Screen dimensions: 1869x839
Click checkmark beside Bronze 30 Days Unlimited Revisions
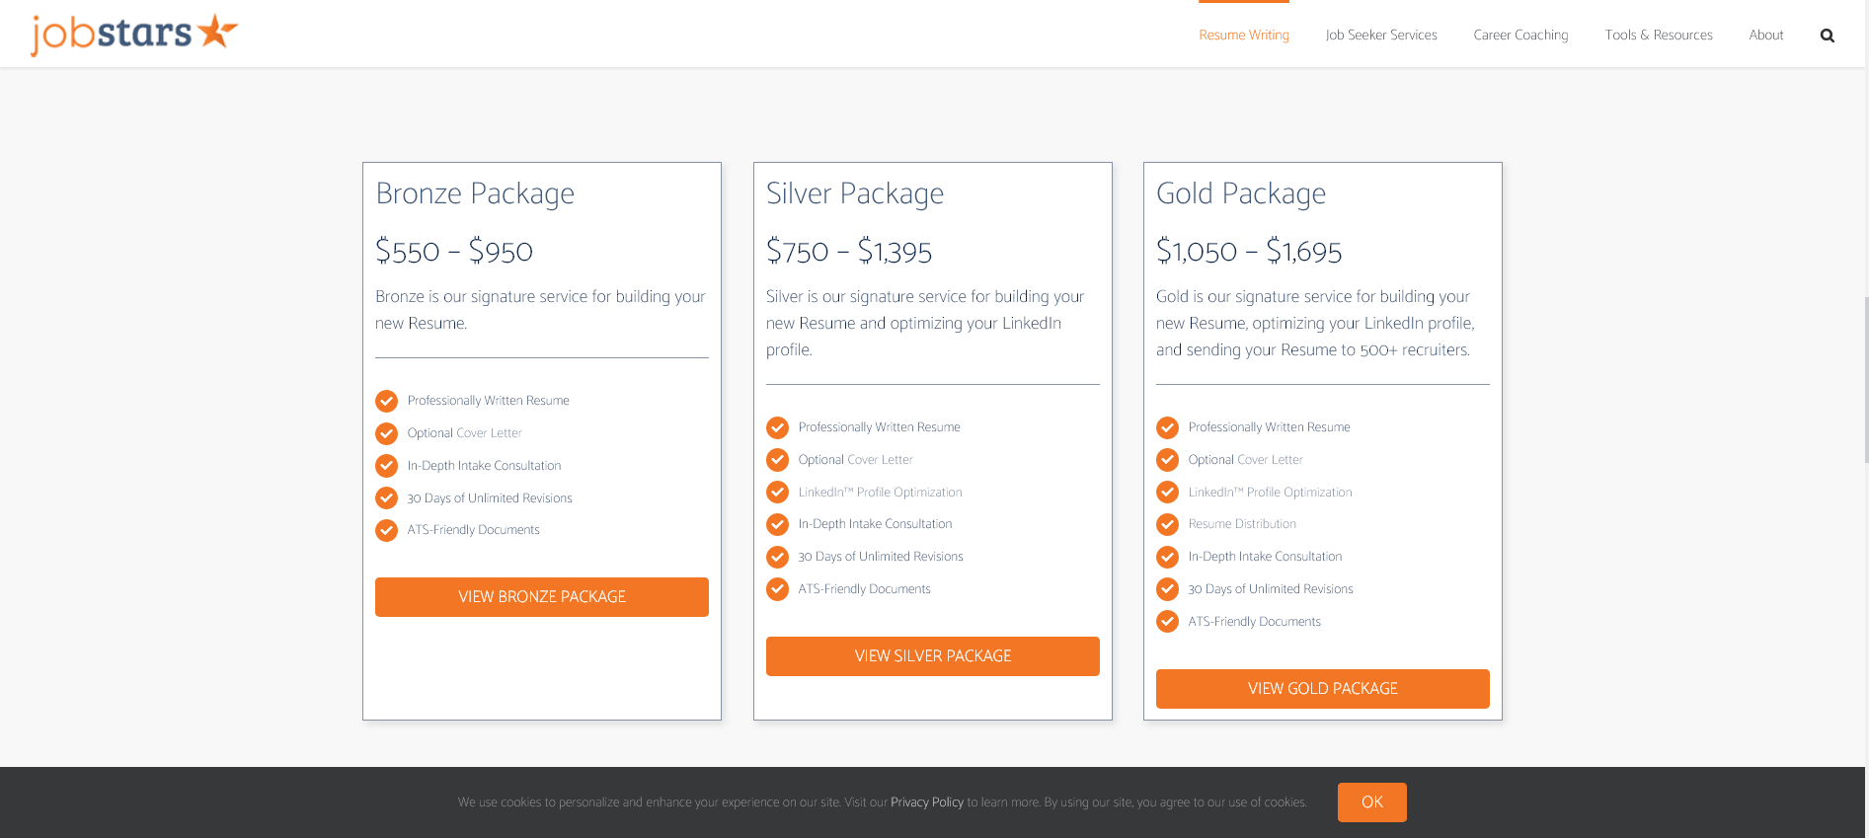click(x=387, y=498)
